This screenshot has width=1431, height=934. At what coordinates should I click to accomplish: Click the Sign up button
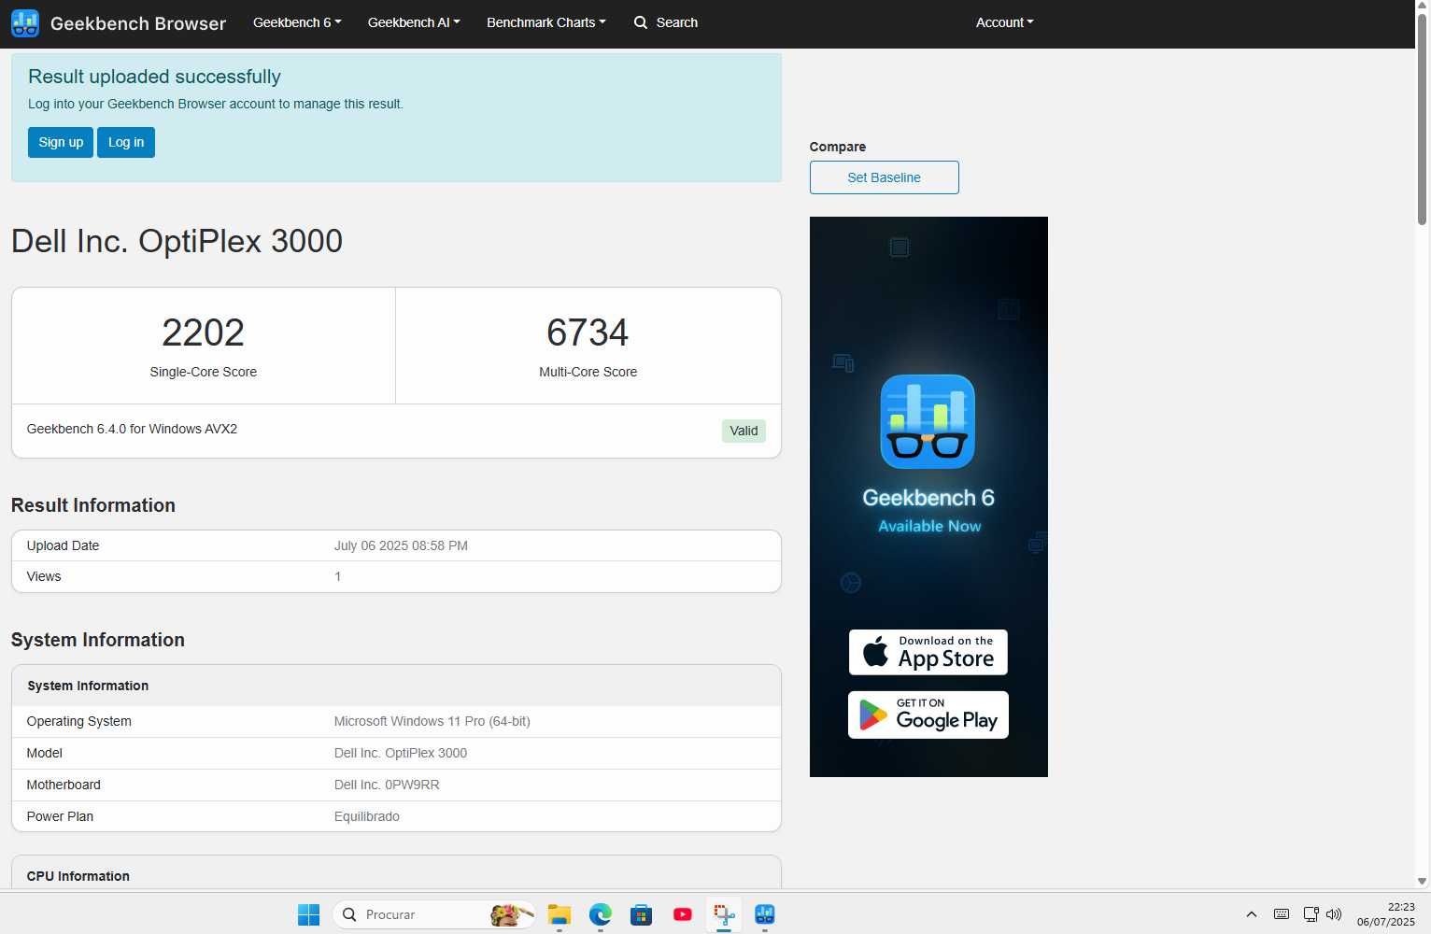click(x=61, y=142)
